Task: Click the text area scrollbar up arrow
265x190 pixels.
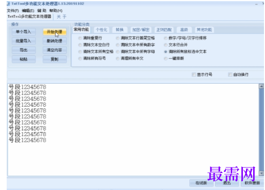Action: 261,86
